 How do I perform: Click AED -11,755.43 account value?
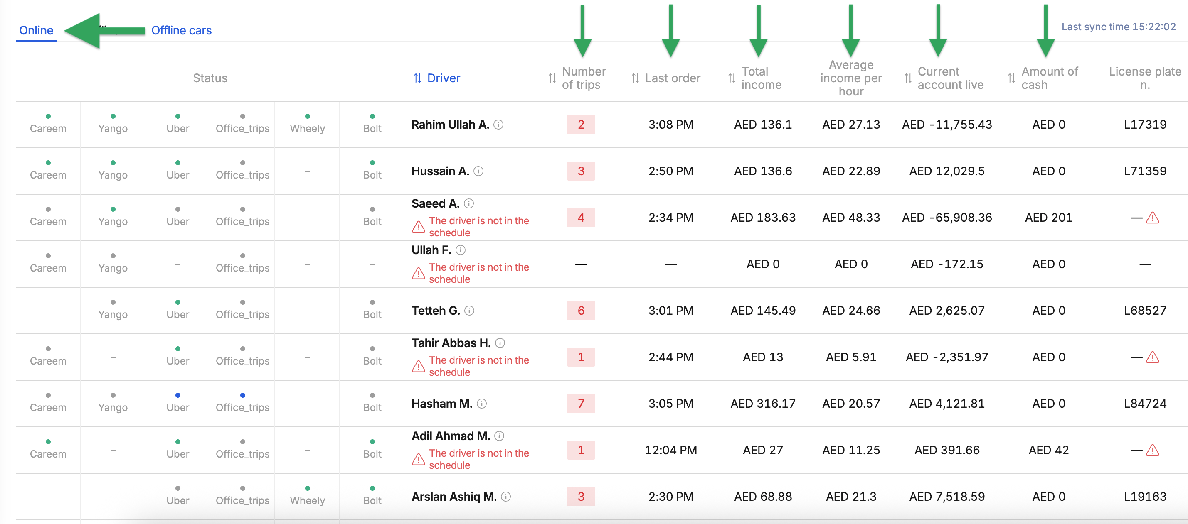pos(947,125)
